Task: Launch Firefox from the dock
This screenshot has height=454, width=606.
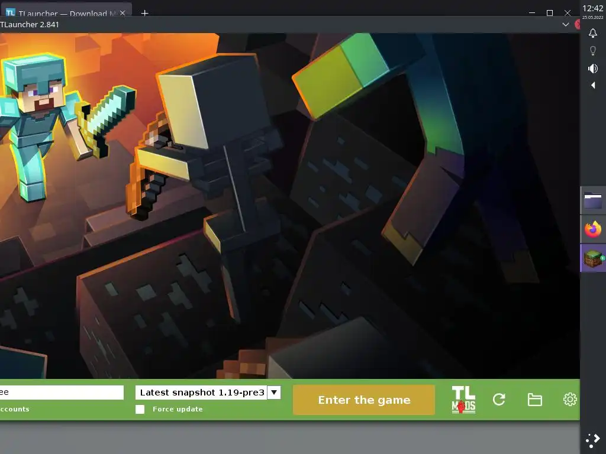Action: 593,229
